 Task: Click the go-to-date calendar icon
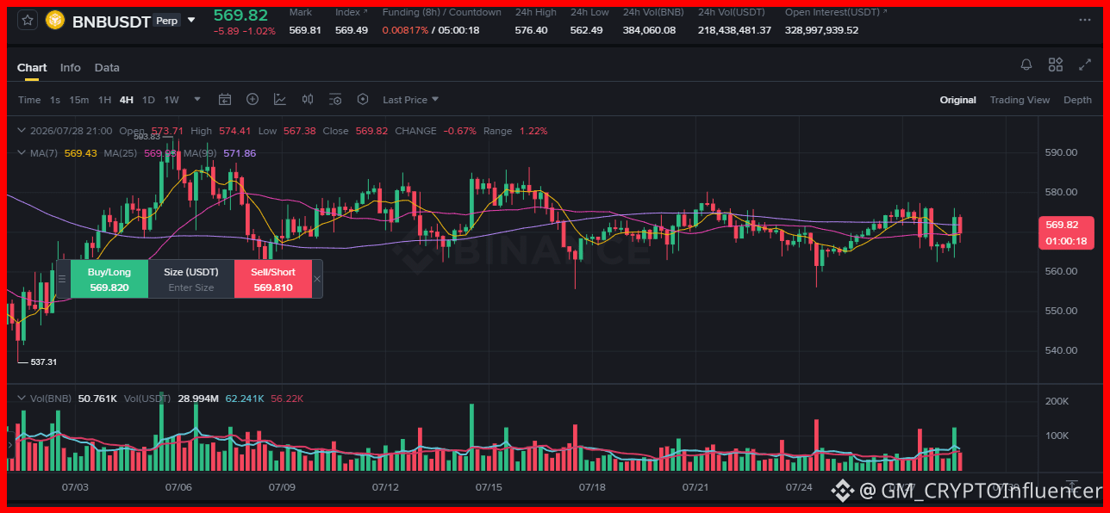[225, 100]
